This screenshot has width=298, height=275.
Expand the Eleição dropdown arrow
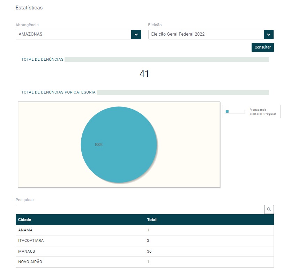pyautogui.click(x=268, y=35)
